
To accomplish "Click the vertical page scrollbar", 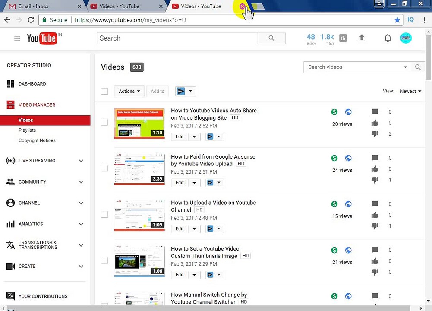I will tap(428, 58).
